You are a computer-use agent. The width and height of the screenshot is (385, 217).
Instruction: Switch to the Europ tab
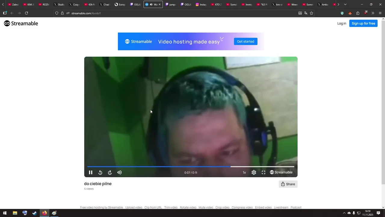click(x=120, y=5)
